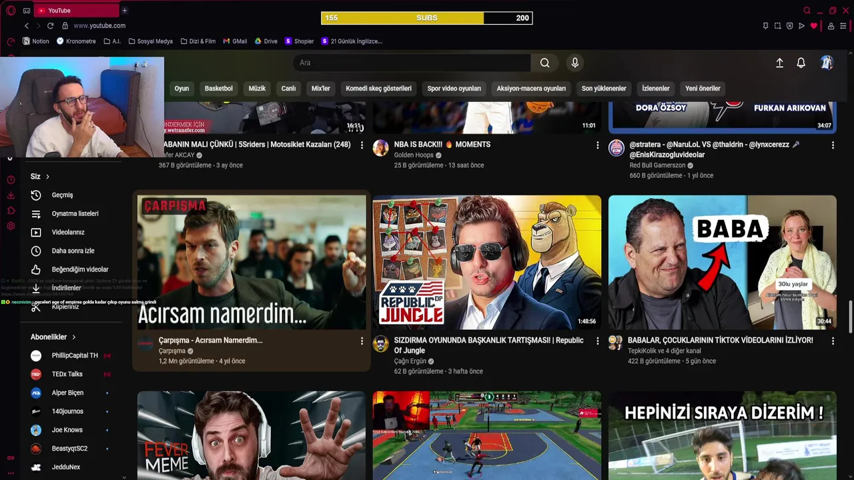854x480 pixels.
Task: Select the Yeni öneriler chip
Action: [703, 89]
